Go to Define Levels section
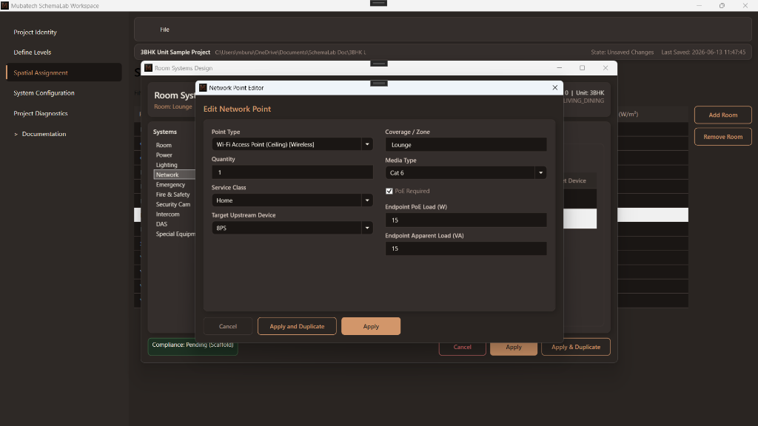 (32, 53)
